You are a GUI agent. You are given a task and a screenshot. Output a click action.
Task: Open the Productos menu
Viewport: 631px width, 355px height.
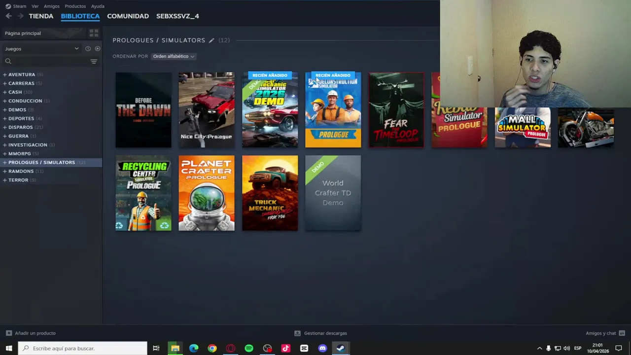click(75, 6)
